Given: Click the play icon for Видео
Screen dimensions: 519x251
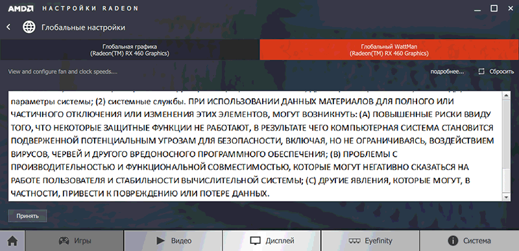Looking at the screenshot, I should pyautogui.click(x=160, y=241).
